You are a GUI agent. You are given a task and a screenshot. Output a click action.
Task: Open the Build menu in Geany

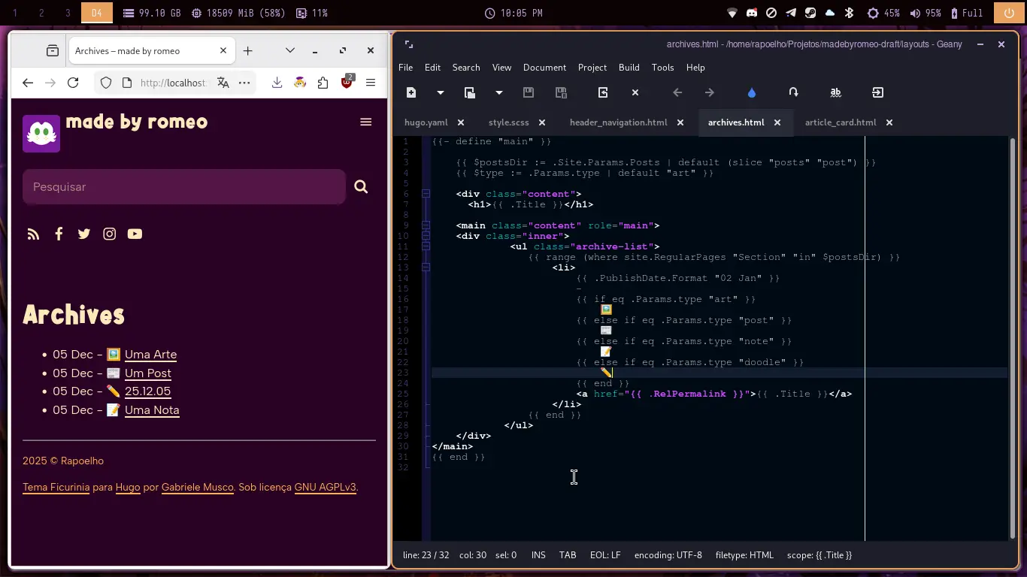(x=629, y=68)
